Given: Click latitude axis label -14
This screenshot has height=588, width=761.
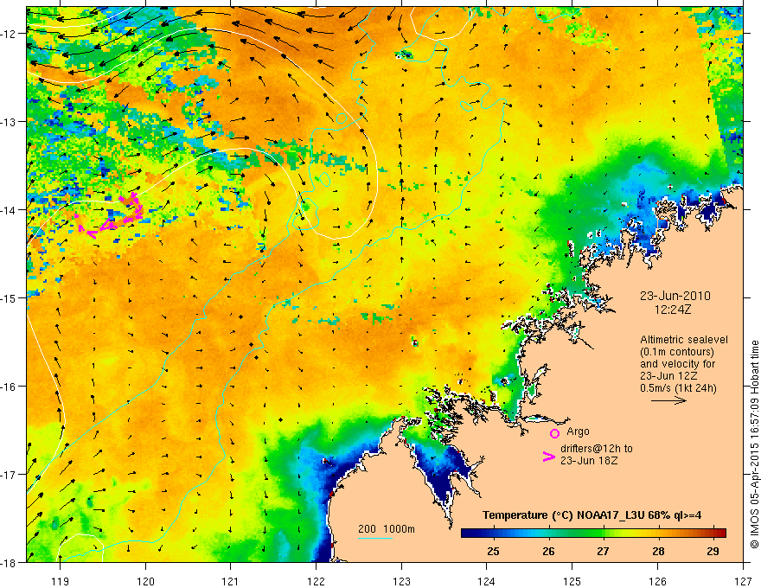Looking at the screenshot, I should pyautogui.click(x=10, y=210).
